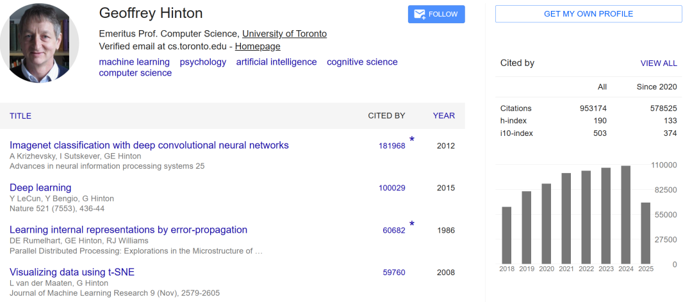Select the machine learning interest tag
The height and width of the screenshot is (302, 692).
(x=134, y=62)
